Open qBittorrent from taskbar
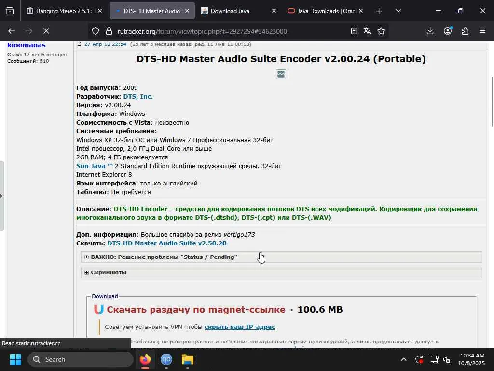Image resolution: width=494 pixels, height=371 pixels. (166, 359)
